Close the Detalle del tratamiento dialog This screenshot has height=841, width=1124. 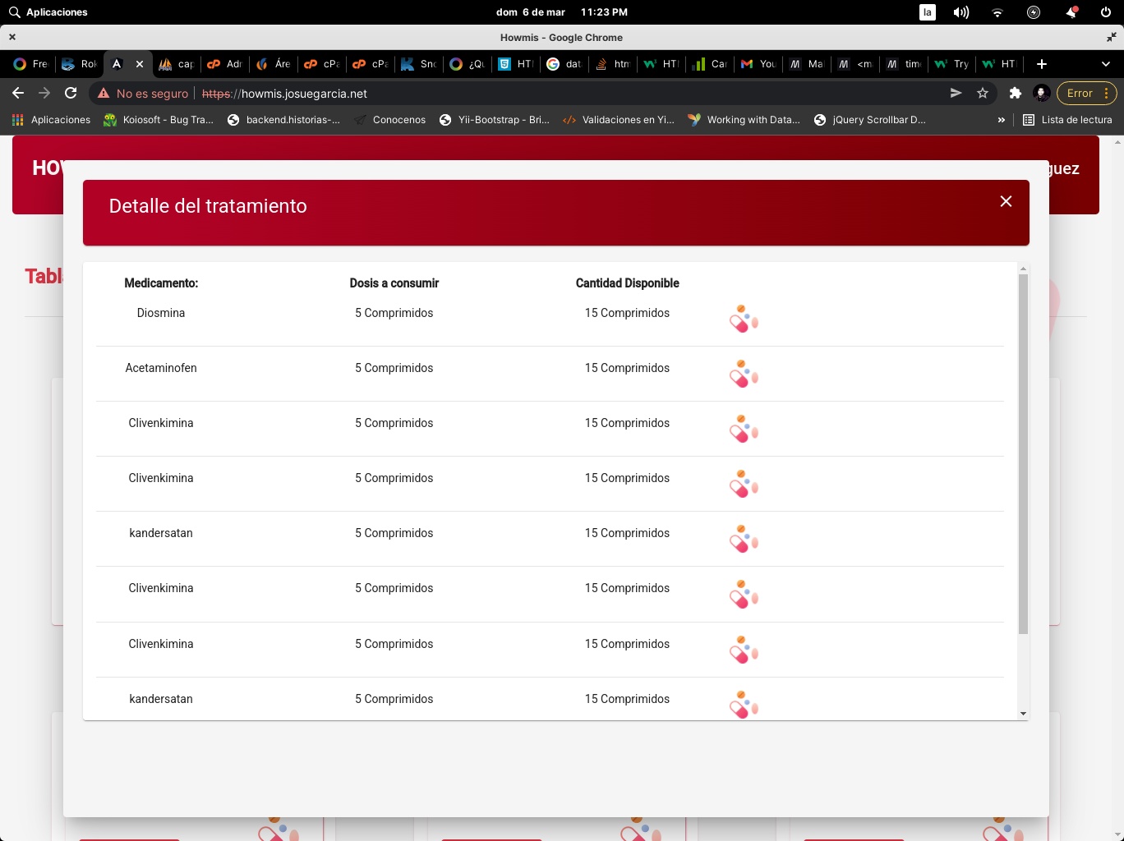1006,201
